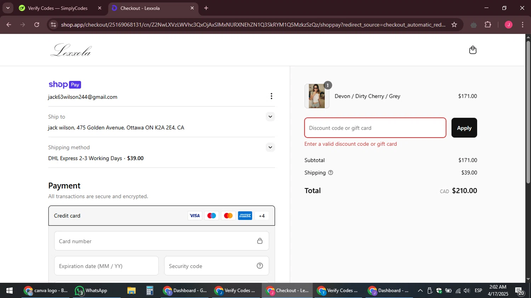This screenshot has height=298, width=531.
Task: Focus the Security code field
Action: click(216, 266)
